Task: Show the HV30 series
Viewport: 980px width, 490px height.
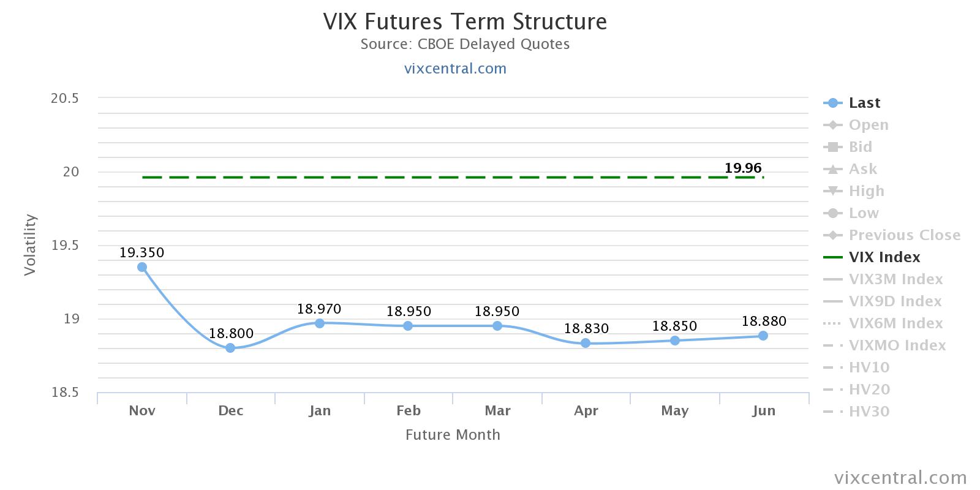Action: click(x=869, y=412)
